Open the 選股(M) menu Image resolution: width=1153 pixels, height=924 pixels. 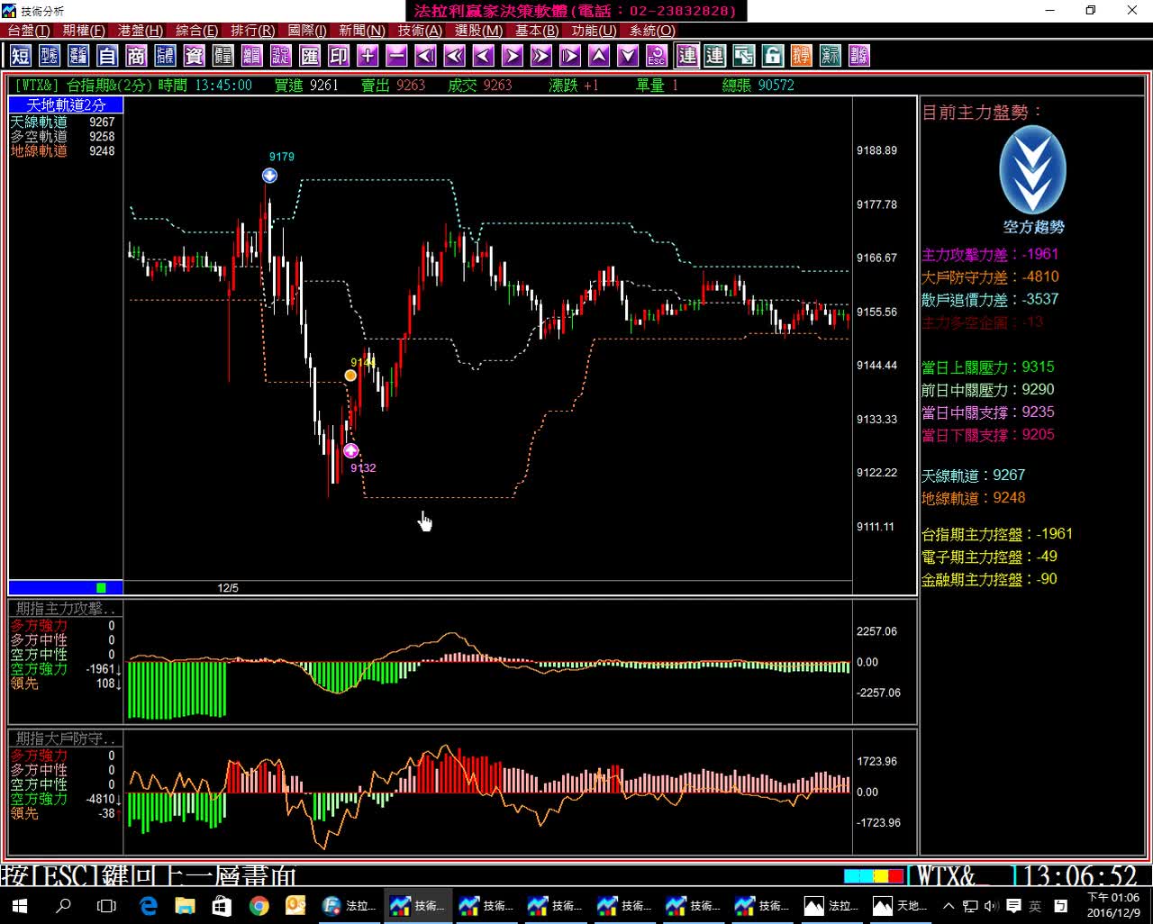pos(478,31)
